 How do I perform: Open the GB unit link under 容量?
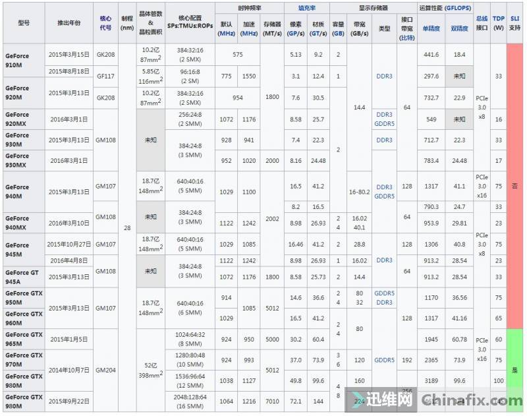point(338,34)
